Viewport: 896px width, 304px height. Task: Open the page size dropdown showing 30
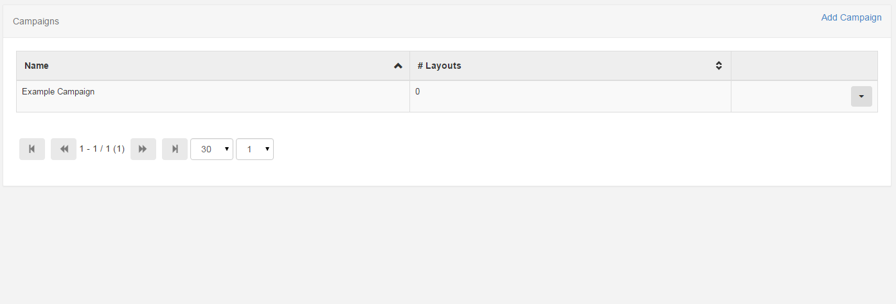(211, 149)
